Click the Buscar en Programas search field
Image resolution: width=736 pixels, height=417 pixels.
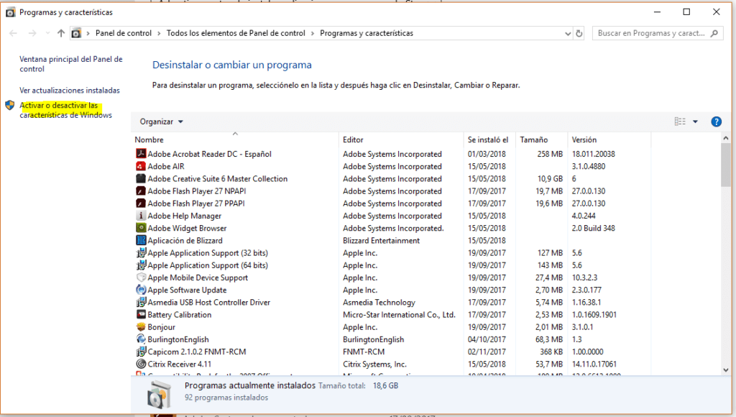coord(652,33)
